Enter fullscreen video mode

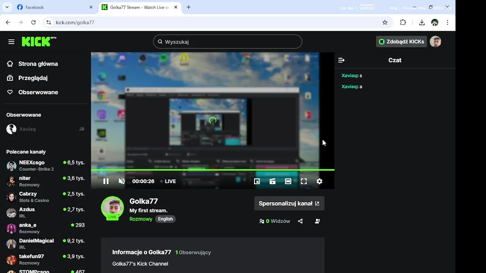[304, 181]
